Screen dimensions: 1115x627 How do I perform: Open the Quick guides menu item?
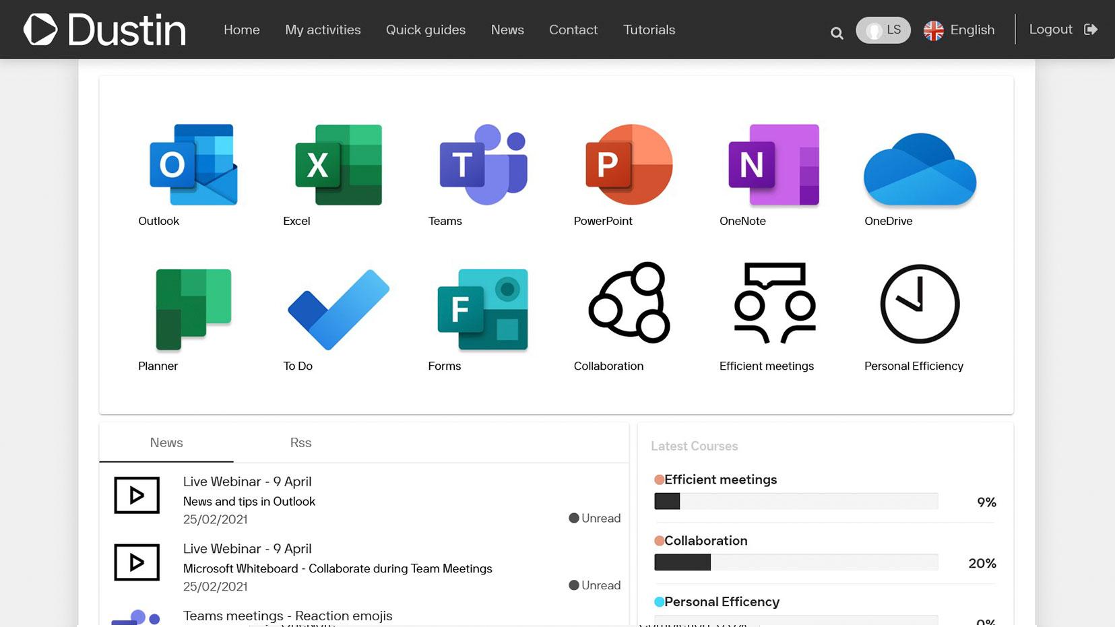click(x=426, y=30)
